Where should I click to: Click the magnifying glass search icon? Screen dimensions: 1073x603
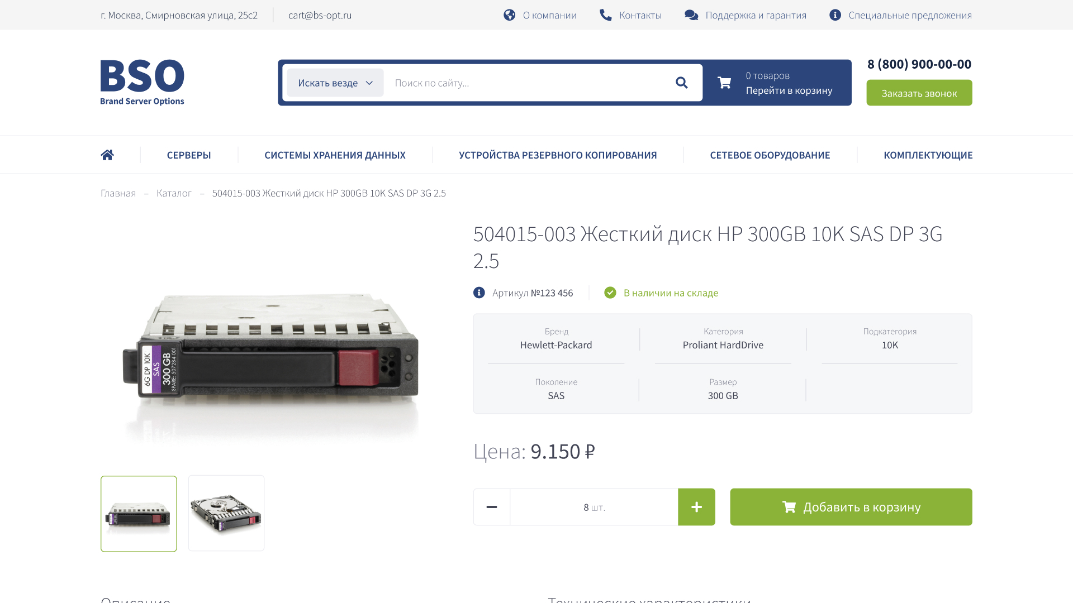tap(681, 83)
